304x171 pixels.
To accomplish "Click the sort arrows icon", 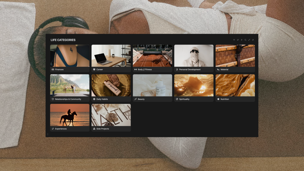I will (x=238, y=40).
